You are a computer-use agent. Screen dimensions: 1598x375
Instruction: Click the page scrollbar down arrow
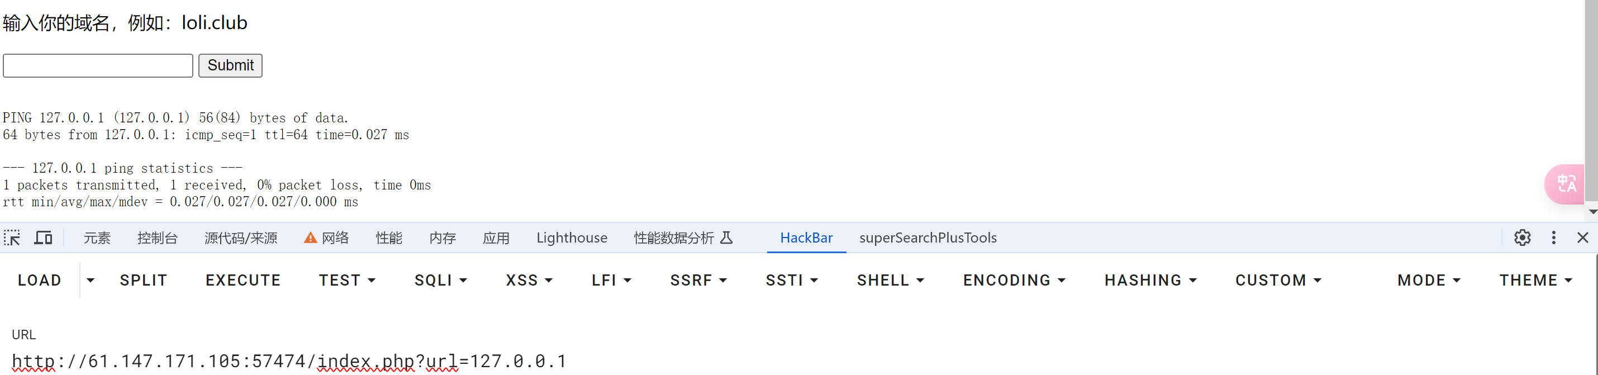click(x=1592, y=212)
